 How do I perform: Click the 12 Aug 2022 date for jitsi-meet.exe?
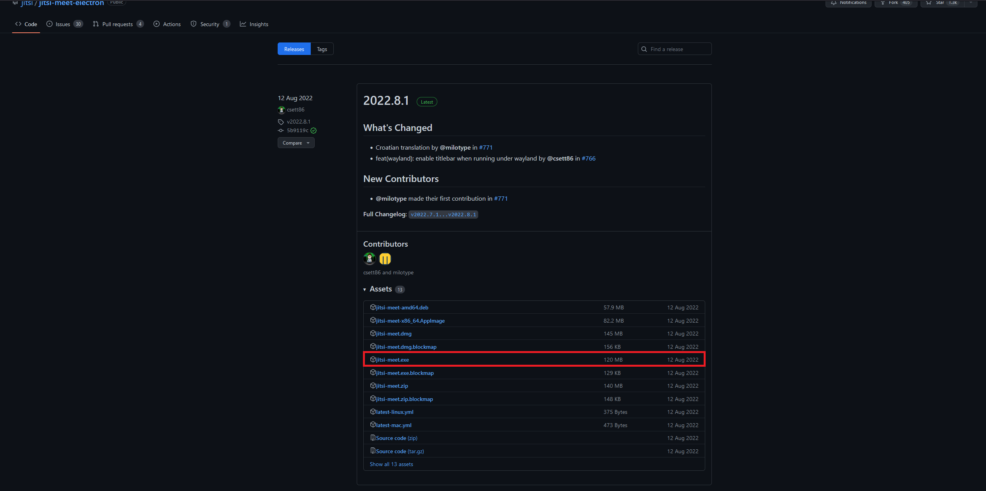point(683,360)
